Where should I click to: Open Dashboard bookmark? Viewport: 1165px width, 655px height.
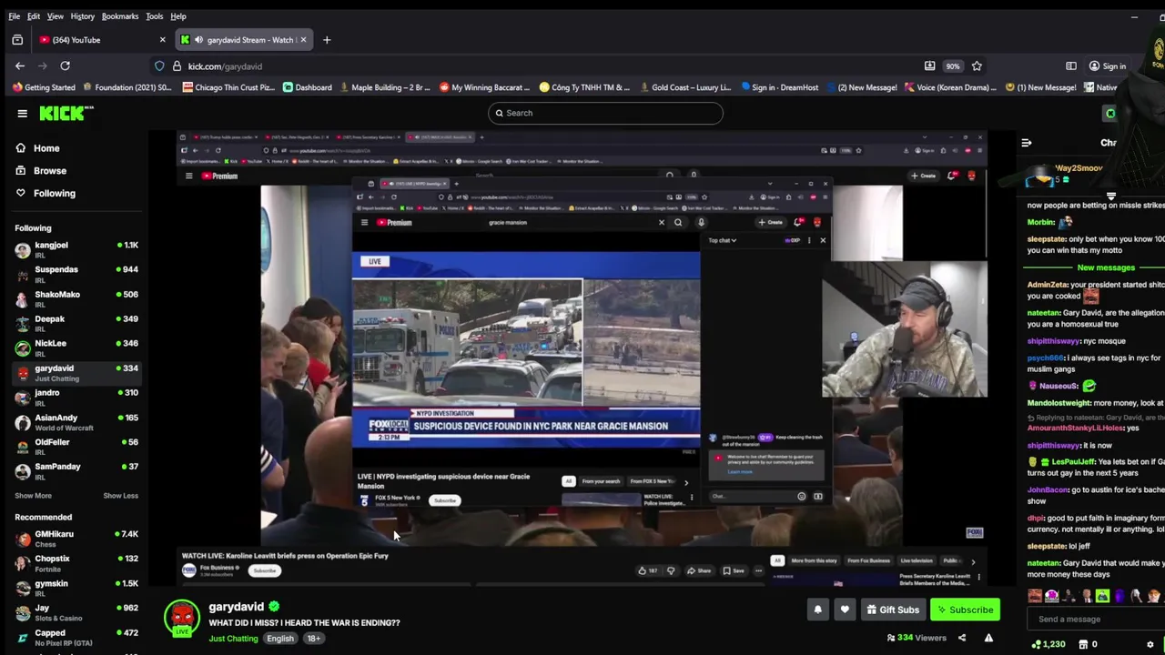(308, 87)
